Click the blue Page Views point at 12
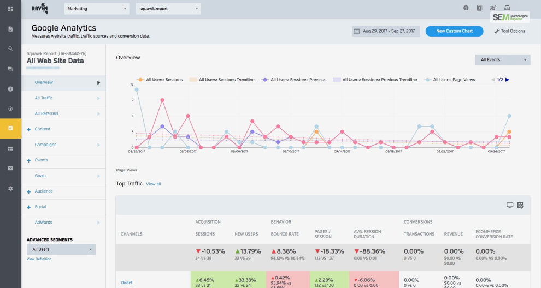 (x=137, y=89)
